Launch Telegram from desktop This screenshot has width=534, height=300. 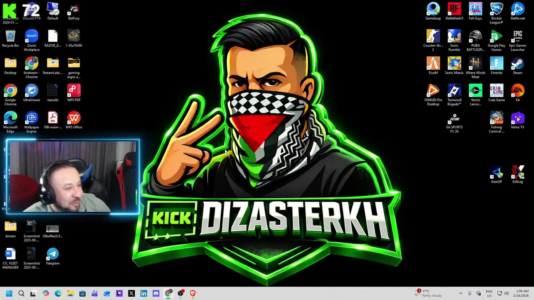53,256
